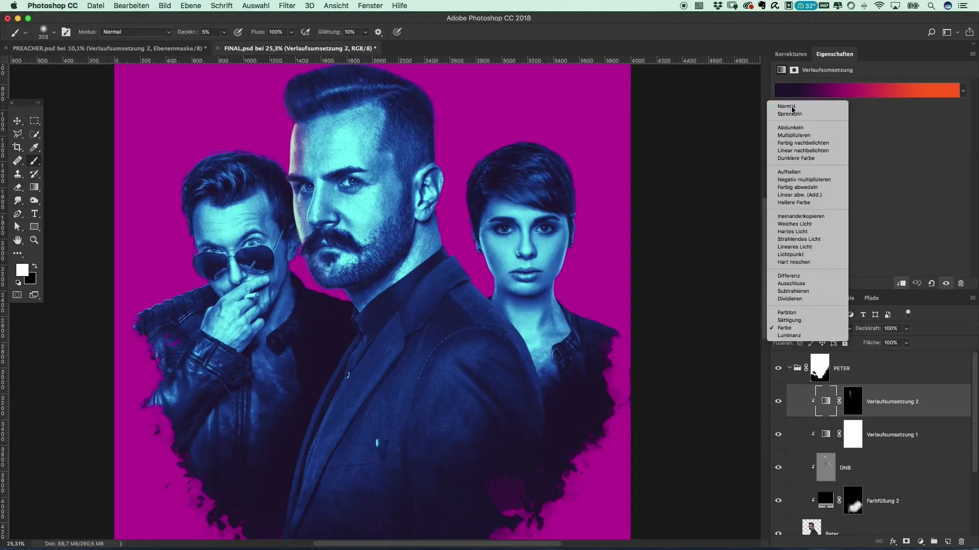
Task: Open the brush Modus dropdown
Action: click(x=136, y=32)
